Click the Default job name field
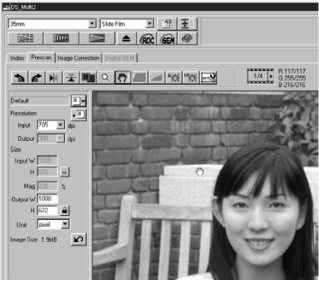The image size is (319, 281). click(x=39, y=101)
